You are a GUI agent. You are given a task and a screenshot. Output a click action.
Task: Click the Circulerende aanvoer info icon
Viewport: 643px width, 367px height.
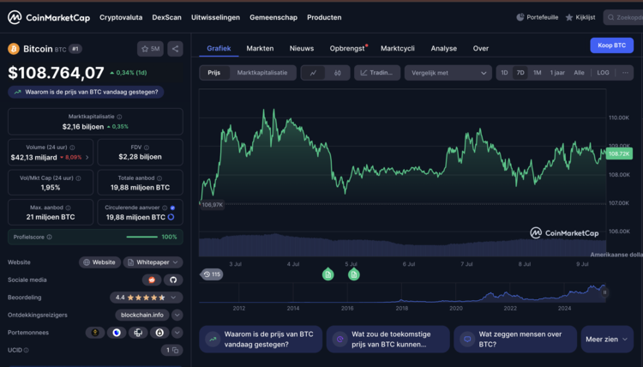pyautogui.click(x=165, y=208)
